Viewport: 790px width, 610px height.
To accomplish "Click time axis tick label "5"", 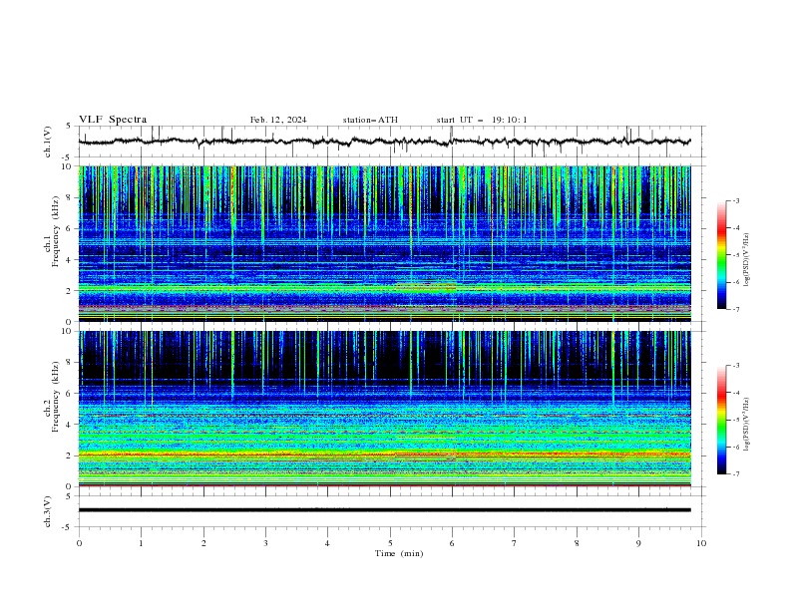I will click(390, 543).
